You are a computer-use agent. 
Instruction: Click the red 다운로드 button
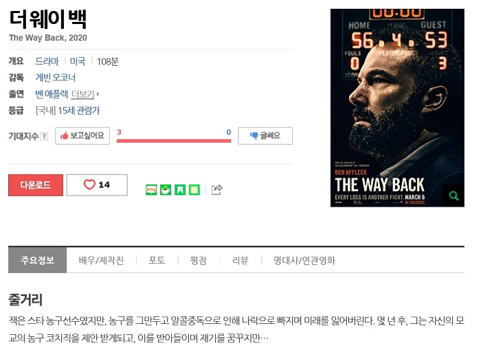click(x=36, y=185)
